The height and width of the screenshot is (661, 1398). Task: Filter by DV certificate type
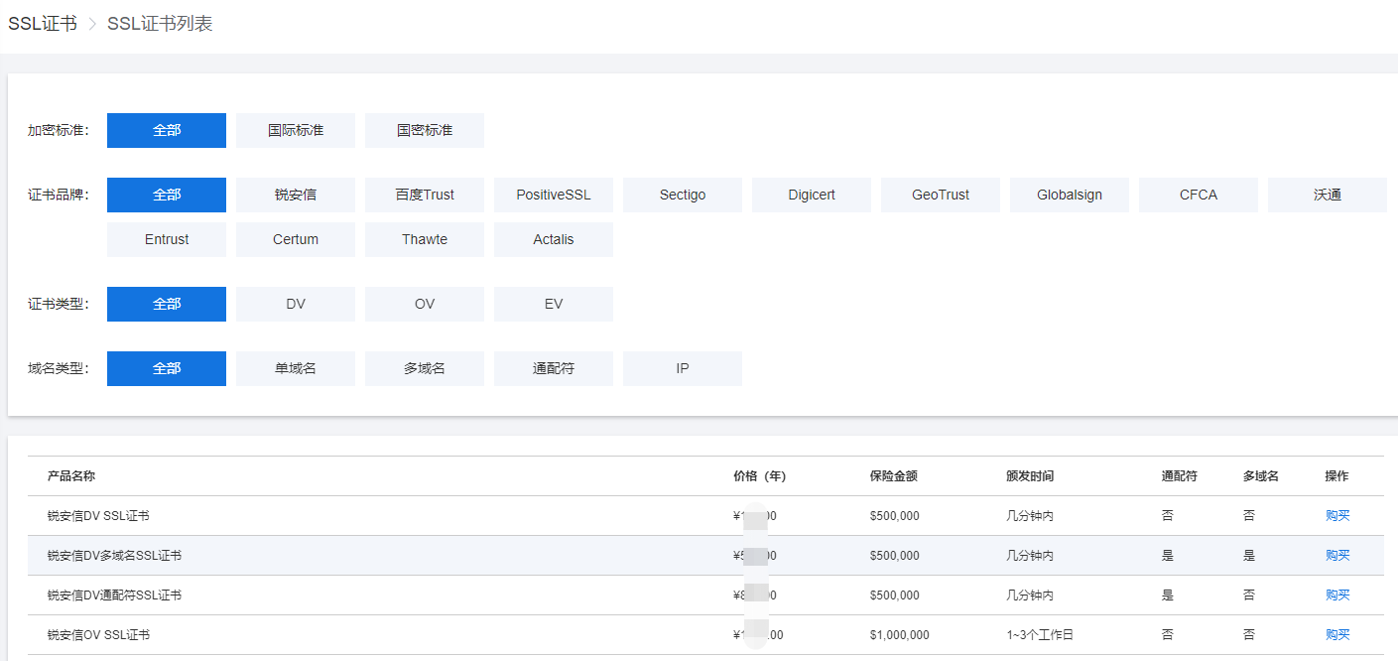[x=296, y=304]
